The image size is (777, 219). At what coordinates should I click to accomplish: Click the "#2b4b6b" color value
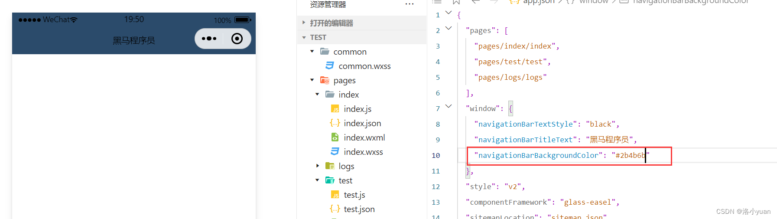click(631, 155)
